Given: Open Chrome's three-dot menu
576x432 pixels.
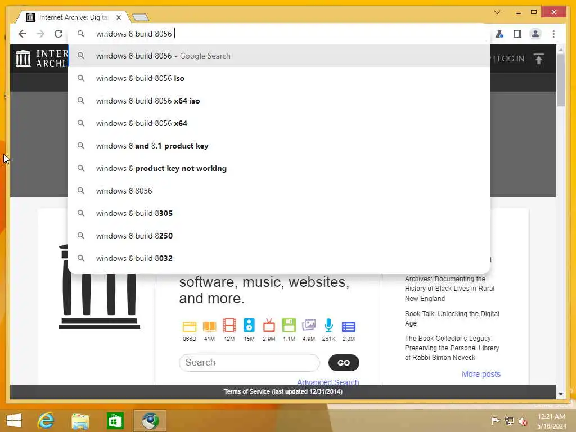Looking at the screenshot, I should point(553,34).
